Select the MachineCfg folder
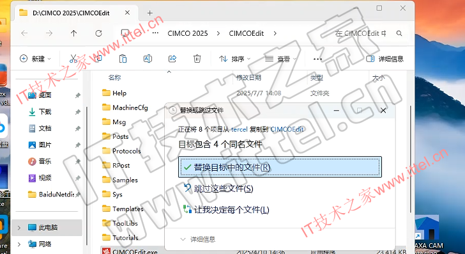Viewport: 465px width, 254px height. (x=125, y=107)
